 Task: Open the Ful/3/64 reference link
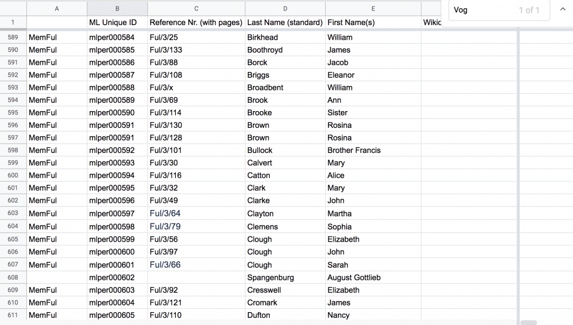165,213
